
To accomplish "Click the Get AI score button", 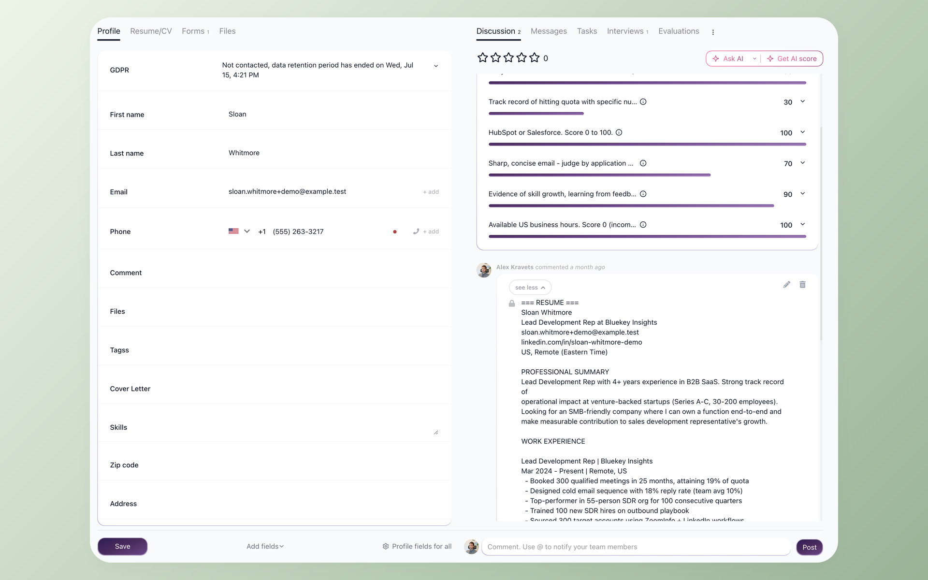I will [792, 58].
